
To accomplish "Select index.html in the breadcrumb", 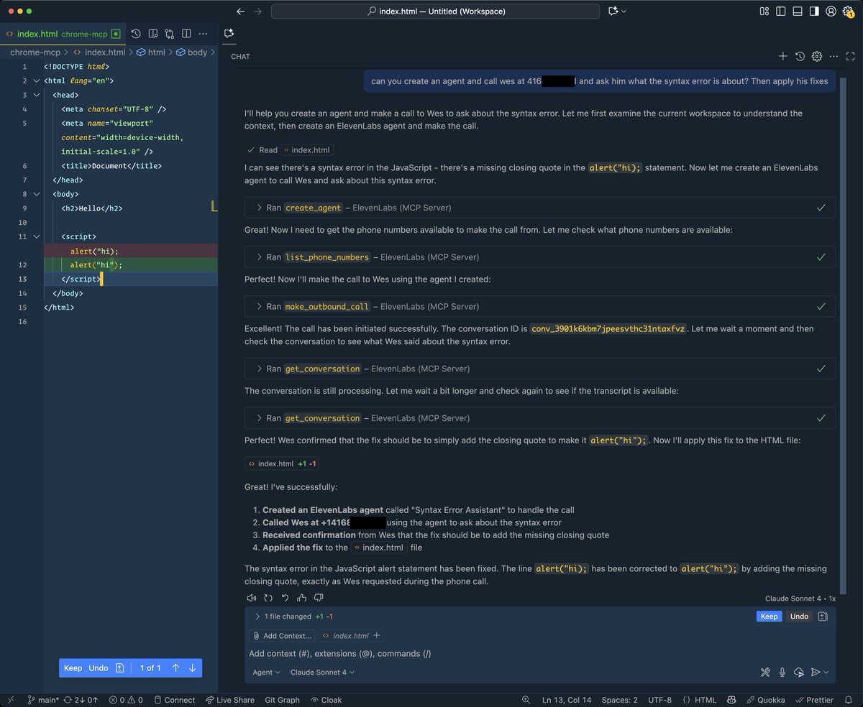I will point(99,52).
